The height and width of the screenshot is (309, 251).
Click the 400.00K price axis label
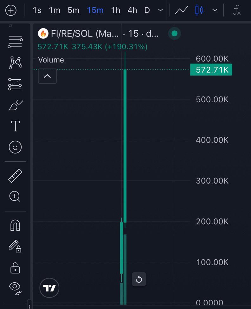[212, 140]
